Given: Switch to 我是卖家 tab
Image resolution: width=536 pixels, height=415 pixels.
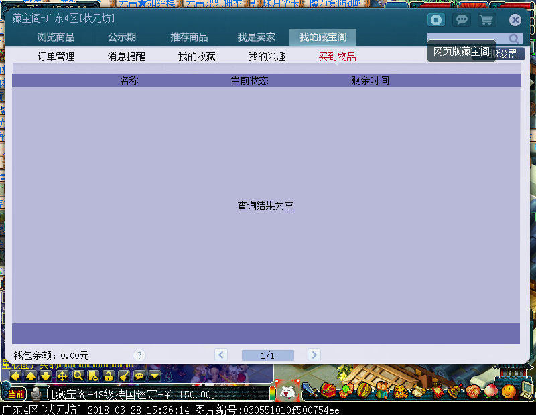Looking at the screenshot, I should (256, 37).
